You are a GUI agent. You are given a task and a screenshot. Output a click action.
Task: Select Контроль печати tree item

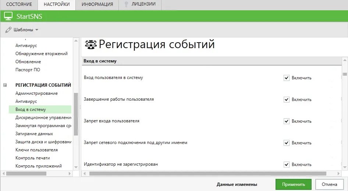[33, 158]
